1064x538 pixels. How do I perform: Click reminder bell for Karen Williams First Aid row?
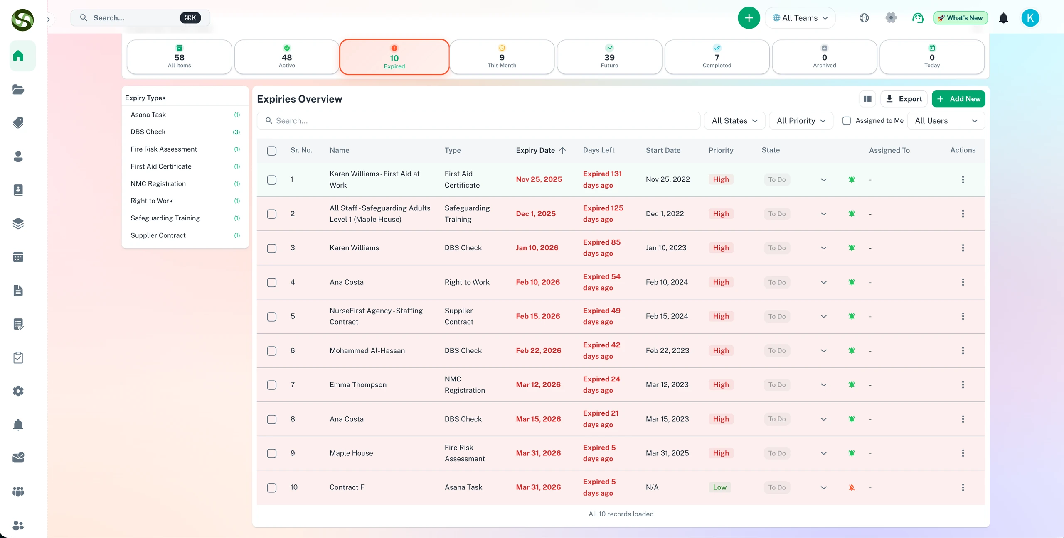pyautogui.click(x=852, y=180)
